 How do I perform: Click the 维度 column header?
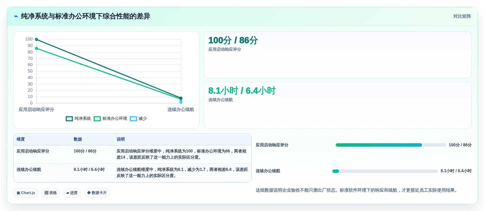[21, 139]
